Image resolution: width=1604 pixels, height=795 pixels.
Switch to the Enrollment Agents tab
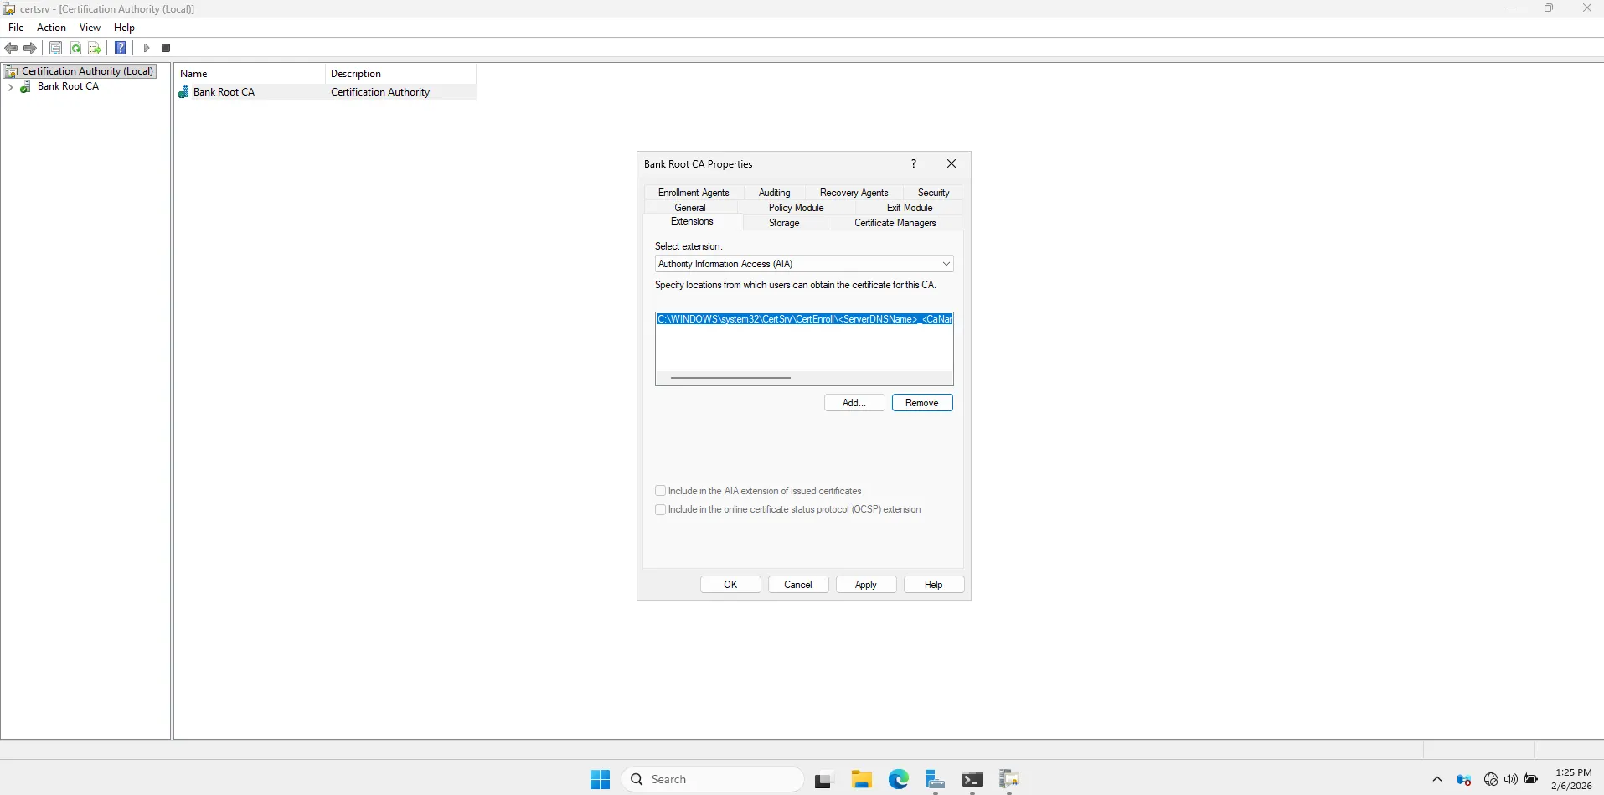click(x=694, y=193)
